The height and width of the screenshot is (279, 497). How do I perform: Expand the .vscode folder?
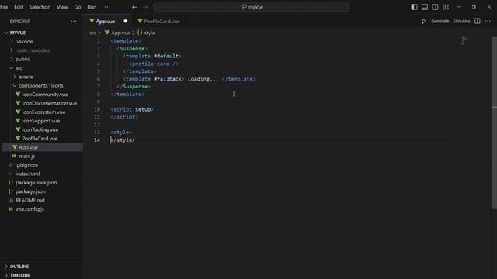coord(24,41)
